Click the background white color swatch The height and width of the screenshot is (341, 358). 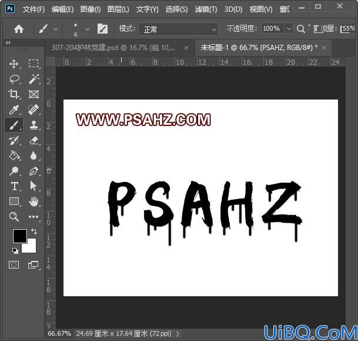click(x=32, y=247)
